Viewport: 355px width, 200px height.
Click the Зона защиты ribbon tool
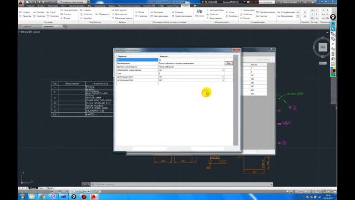tap(214, 18)
